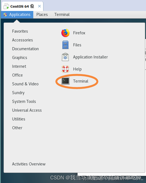The height and width of the screenshot is (183, 146).
Task: Close the CentOS 64 tab
Action: click(x=39, y=6)
